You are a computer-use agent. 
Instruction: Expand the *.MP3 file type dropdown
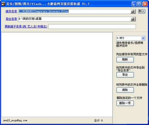click(x=143, y=38)
